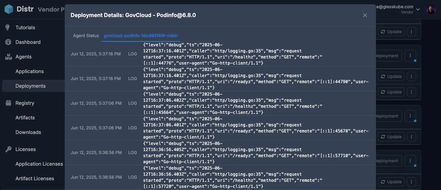Click the dialog title 'Deployment Details: GovCloud - Podinfo@6.8.0'
Image resolution: width=441 pixels, height=190 pixels.
click(133, 15)
